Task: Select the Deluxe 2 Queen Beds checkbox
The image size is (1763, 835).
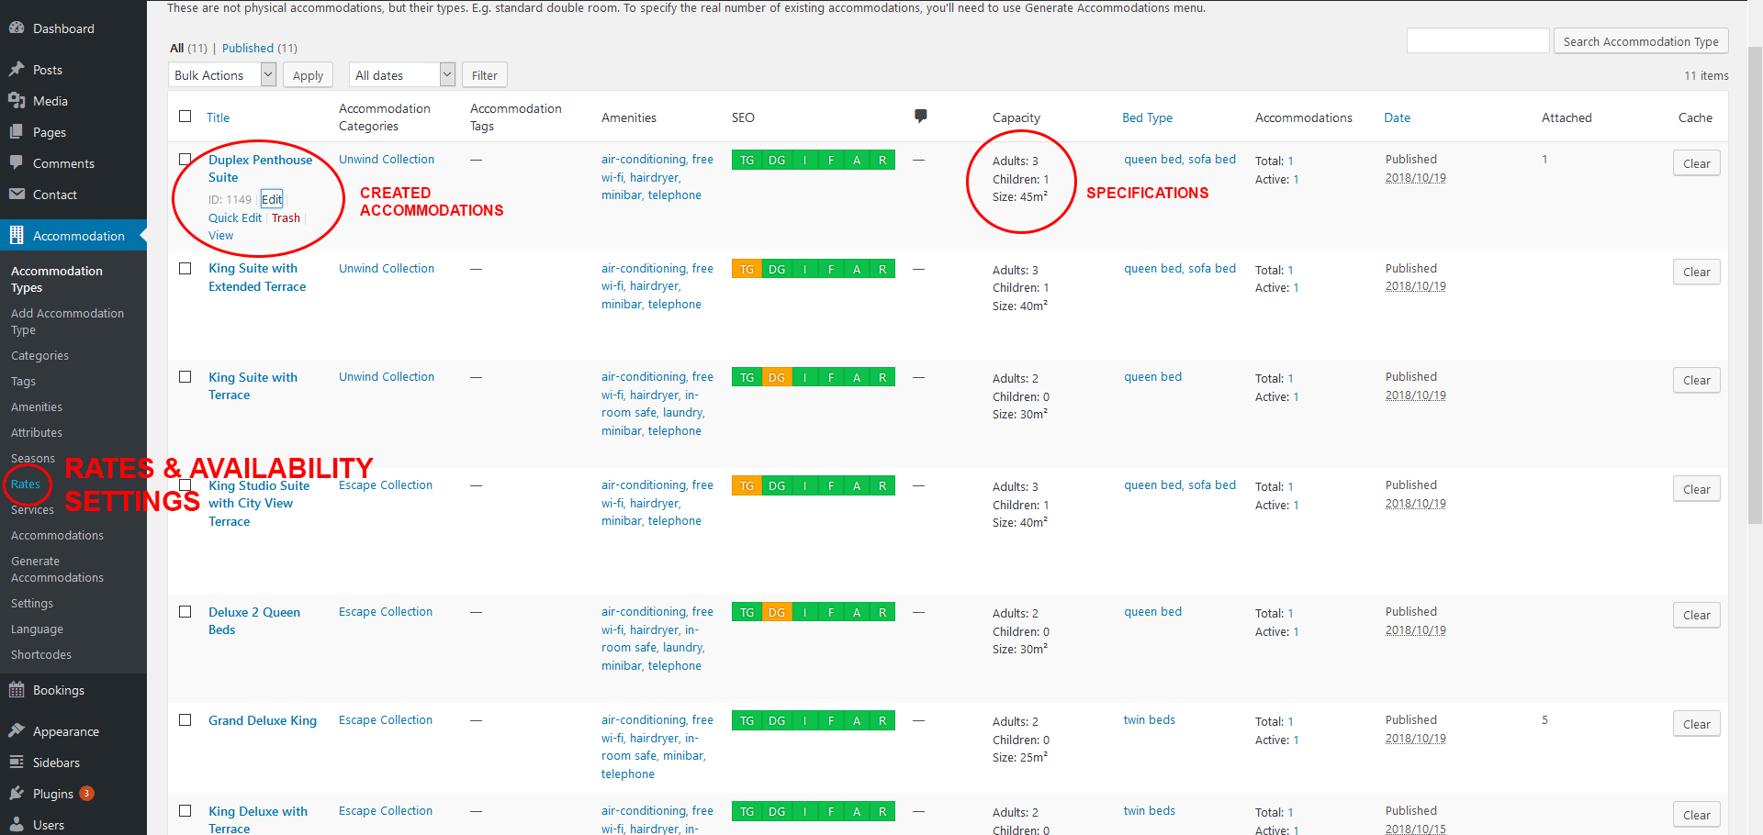Action: click(185, 612)
